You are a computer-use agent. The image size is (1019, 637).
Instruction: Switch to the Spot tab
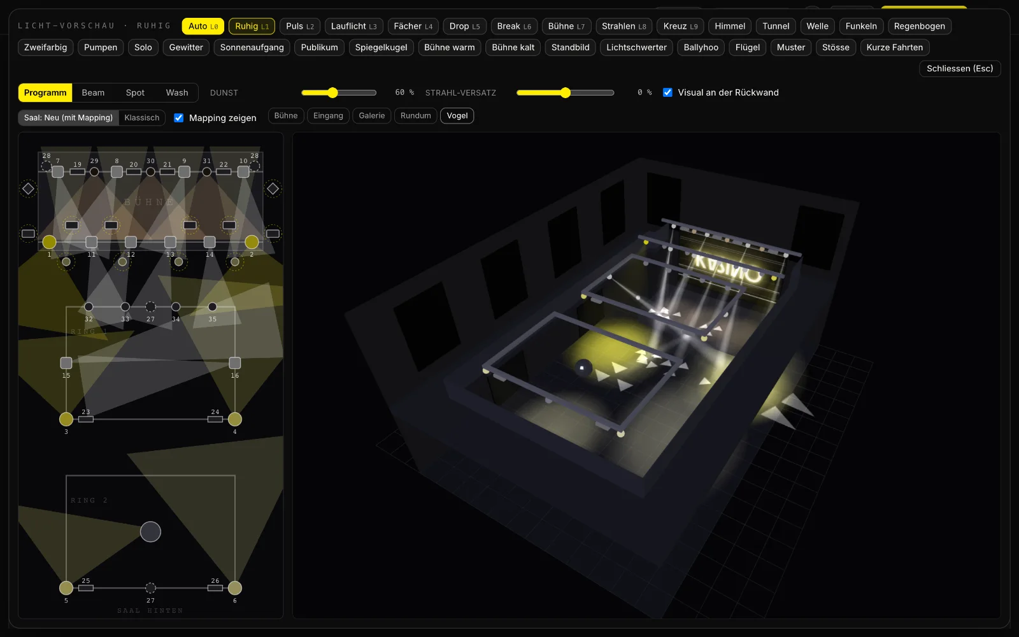click(135, 92)
